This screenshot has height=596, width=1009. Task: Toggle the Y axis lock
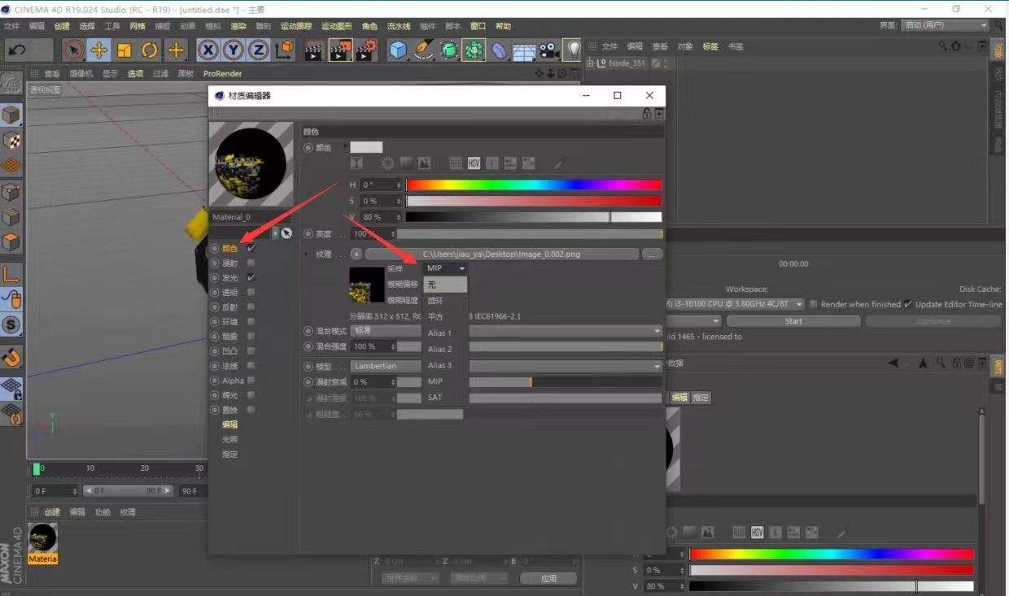click(234, 50)
